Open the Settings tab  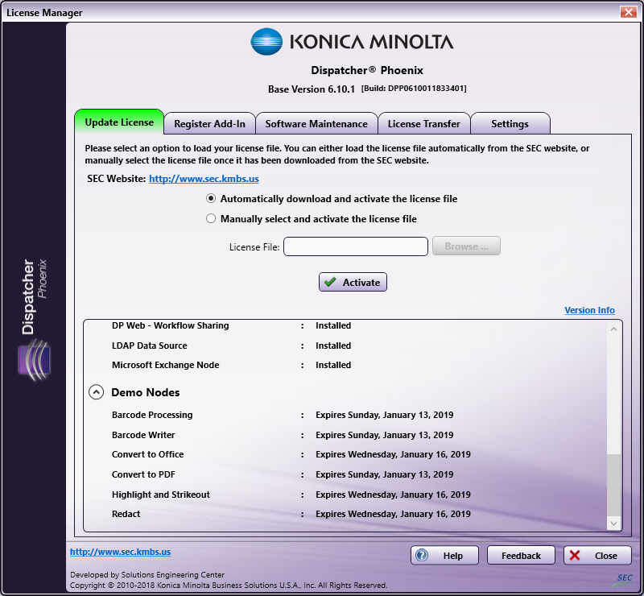point(510,124)
